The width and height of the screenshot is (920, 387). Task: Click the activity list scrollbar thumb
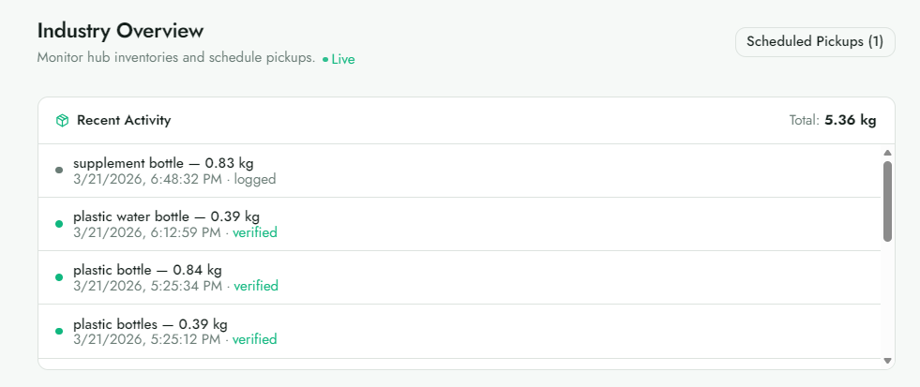pyautogui.click(x=887, y=201)
